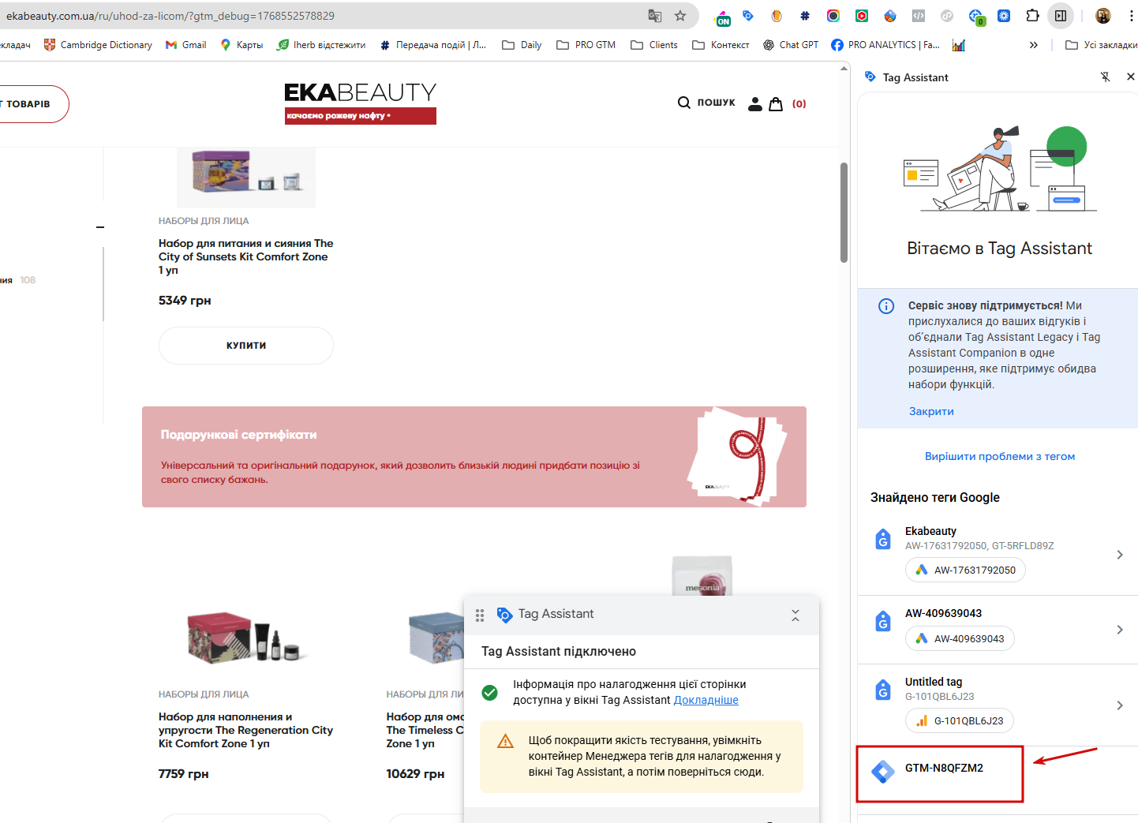The image size is (1138, 823).
Task: Open the Chat GPT bookmark
Action: click(791, 45)
